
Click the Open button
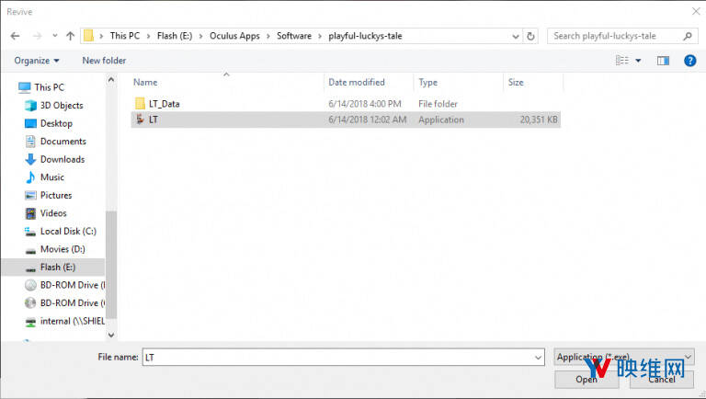(x=586, y=378)
